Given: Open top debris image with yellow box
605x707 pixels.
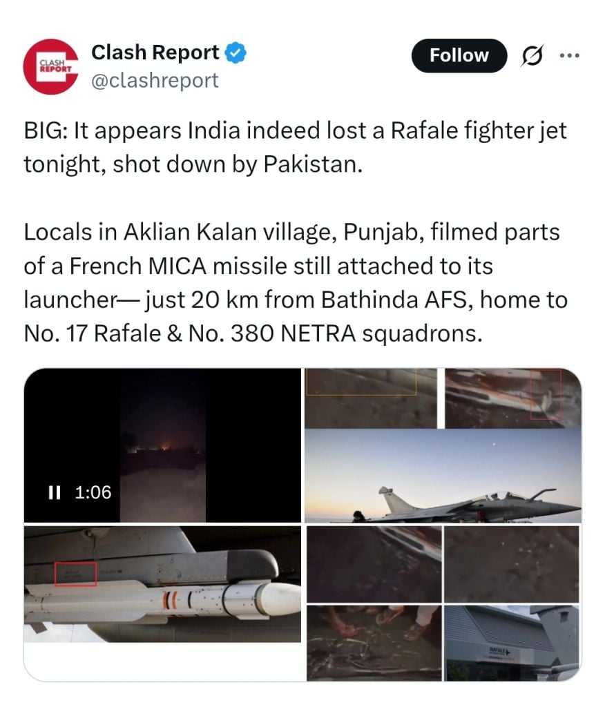Looking at the screenshot, I should click(371, 398).
